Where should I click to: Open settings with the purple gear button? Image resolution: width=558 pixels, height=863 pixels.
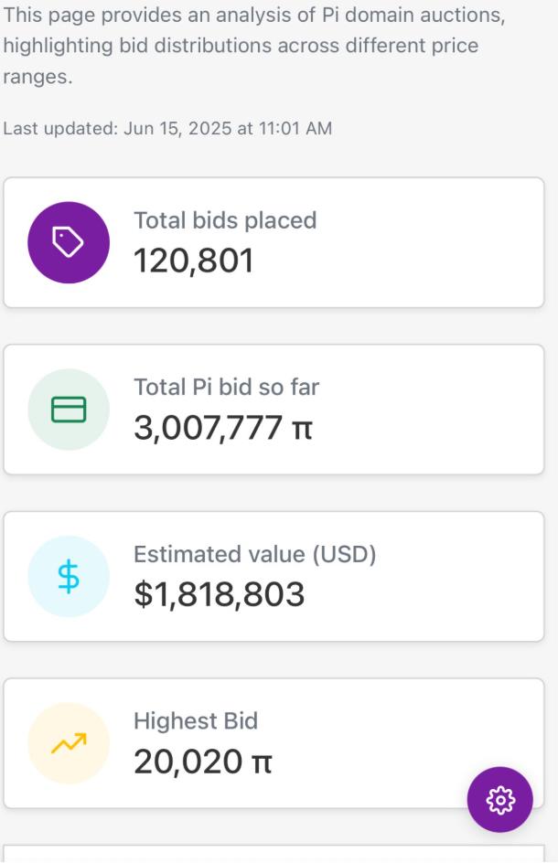click(499, 800)
